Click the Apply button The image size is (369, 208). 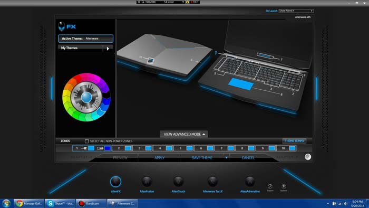(x=159, y=158)
